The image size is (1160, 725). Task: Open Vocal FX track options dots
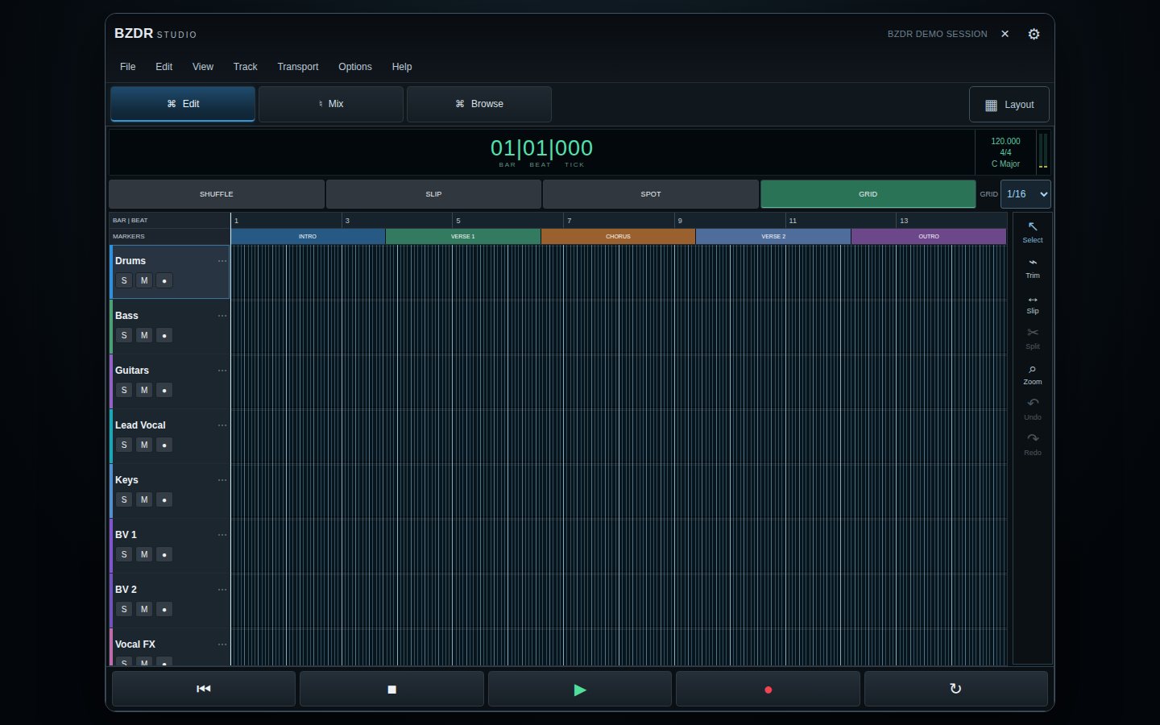tap(222, 644)
